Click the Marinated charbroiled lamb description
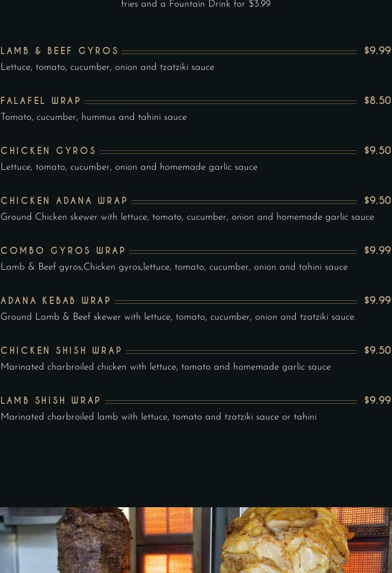The height and width of the screenshot is (573, 392). 158,417
